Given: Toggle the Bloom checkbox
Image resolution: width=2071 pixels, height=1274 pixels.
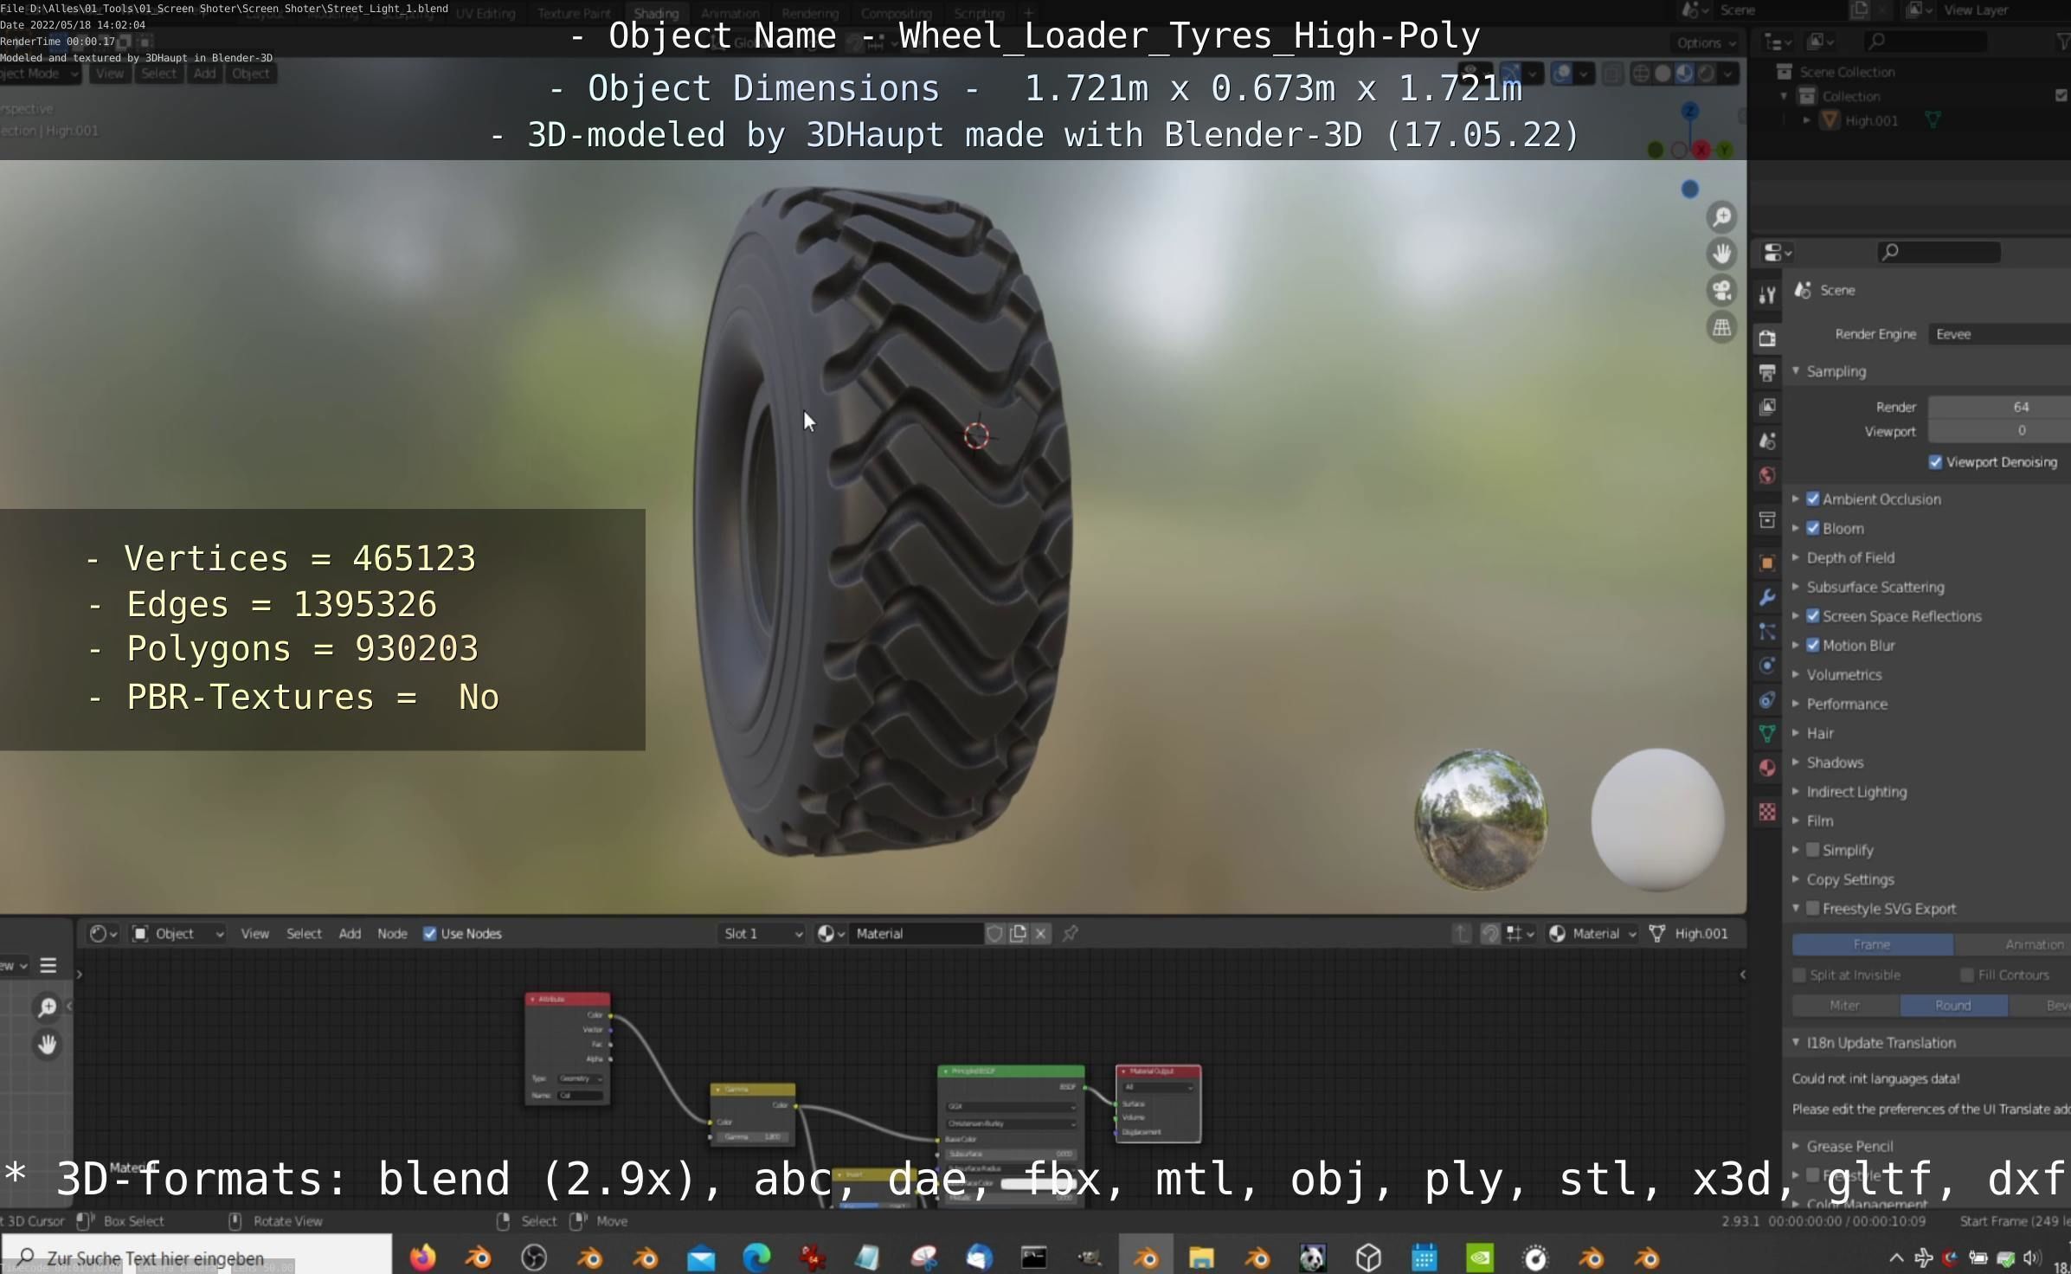Looking at the screenshot, I should [x=1812, y=529].
